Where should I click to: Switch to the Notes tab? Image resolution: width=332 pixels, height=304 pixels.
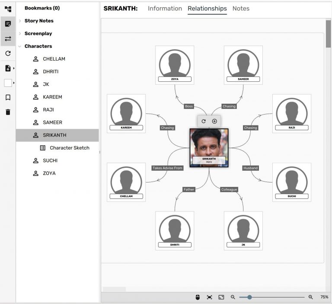pos(241,9)
